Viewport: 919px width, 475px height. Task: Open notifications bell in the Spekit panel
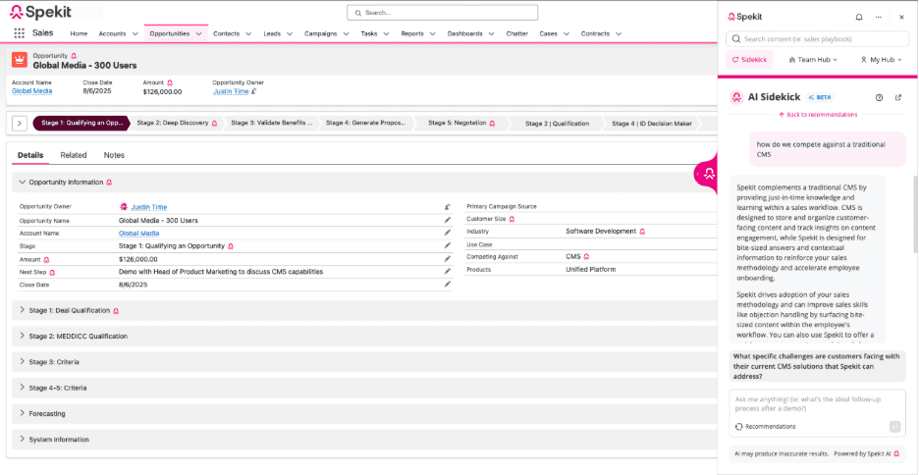click(x=859, y=17)
